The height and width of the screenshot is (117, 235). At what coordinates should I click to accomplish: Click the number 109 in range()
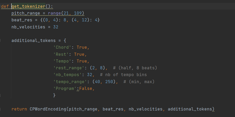78,13
